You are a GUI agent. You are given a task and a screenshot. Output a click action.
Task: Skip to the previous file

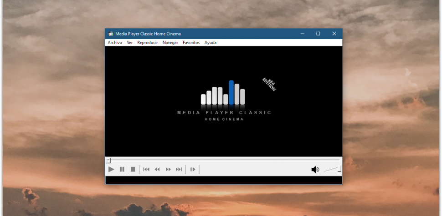146,169
